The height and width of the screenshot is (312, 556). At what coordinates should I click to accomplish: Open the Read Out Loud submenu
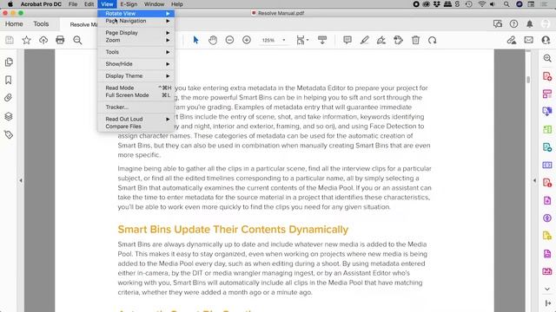tap(136, 120)
